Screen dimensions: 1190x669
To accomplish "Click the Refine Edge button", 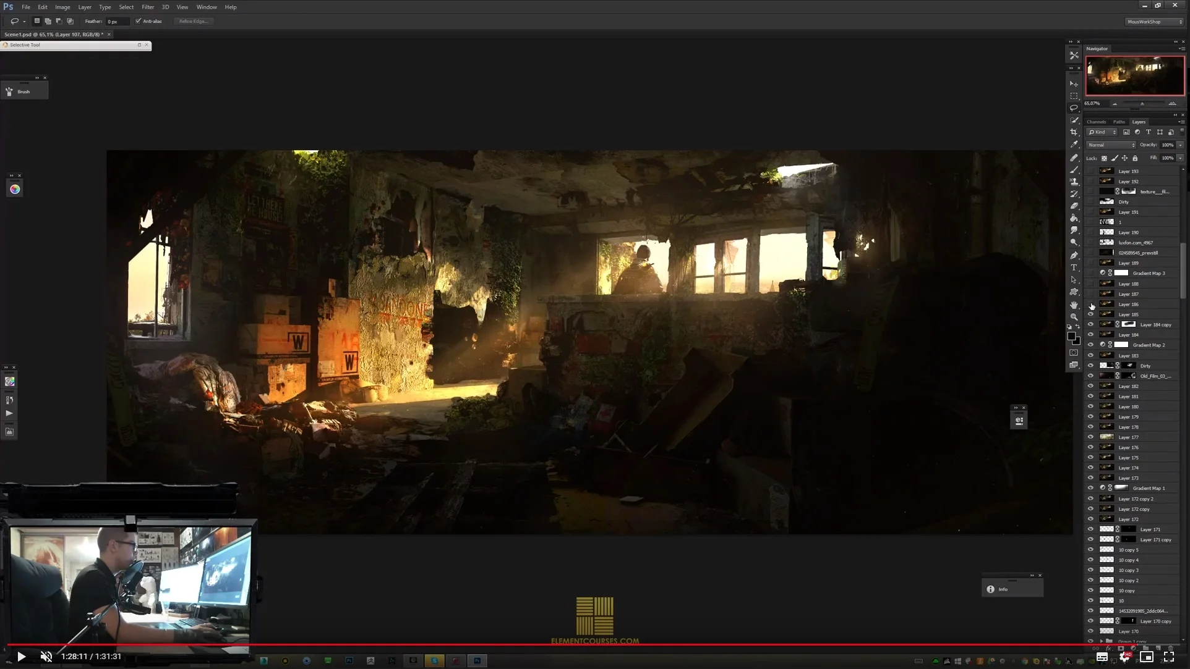I will (x=193, y=21).
